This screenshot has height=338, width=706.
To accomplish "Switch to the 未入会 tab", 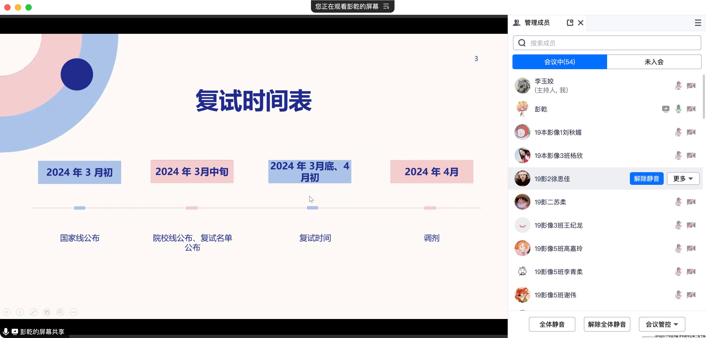I will click(x=654, y=62).
